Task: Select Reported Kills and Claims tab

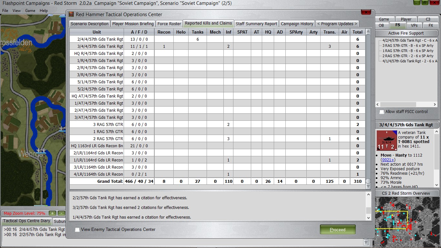Action: (x=208, y=23)
